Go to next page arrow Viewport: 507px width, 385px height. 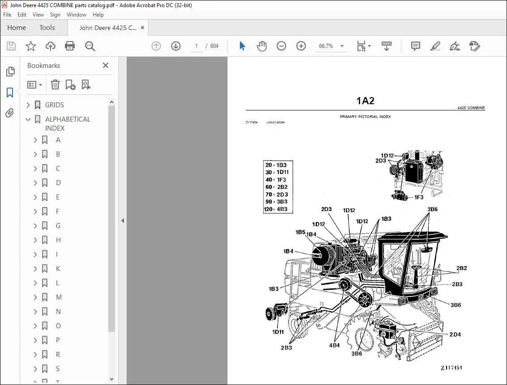[x=176, y=46]
